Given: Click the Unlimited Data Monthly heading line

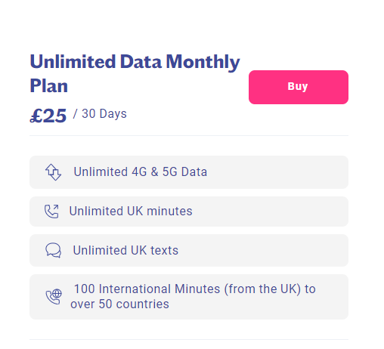Looking at the screenshot, I should (135, 62).
